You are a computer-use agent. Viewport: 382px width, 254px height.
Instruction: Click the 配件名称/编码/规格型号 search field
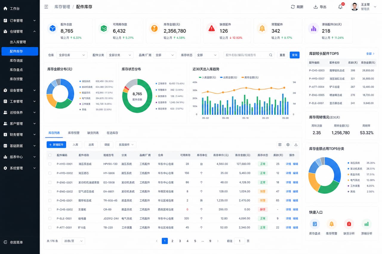[249, 55]
